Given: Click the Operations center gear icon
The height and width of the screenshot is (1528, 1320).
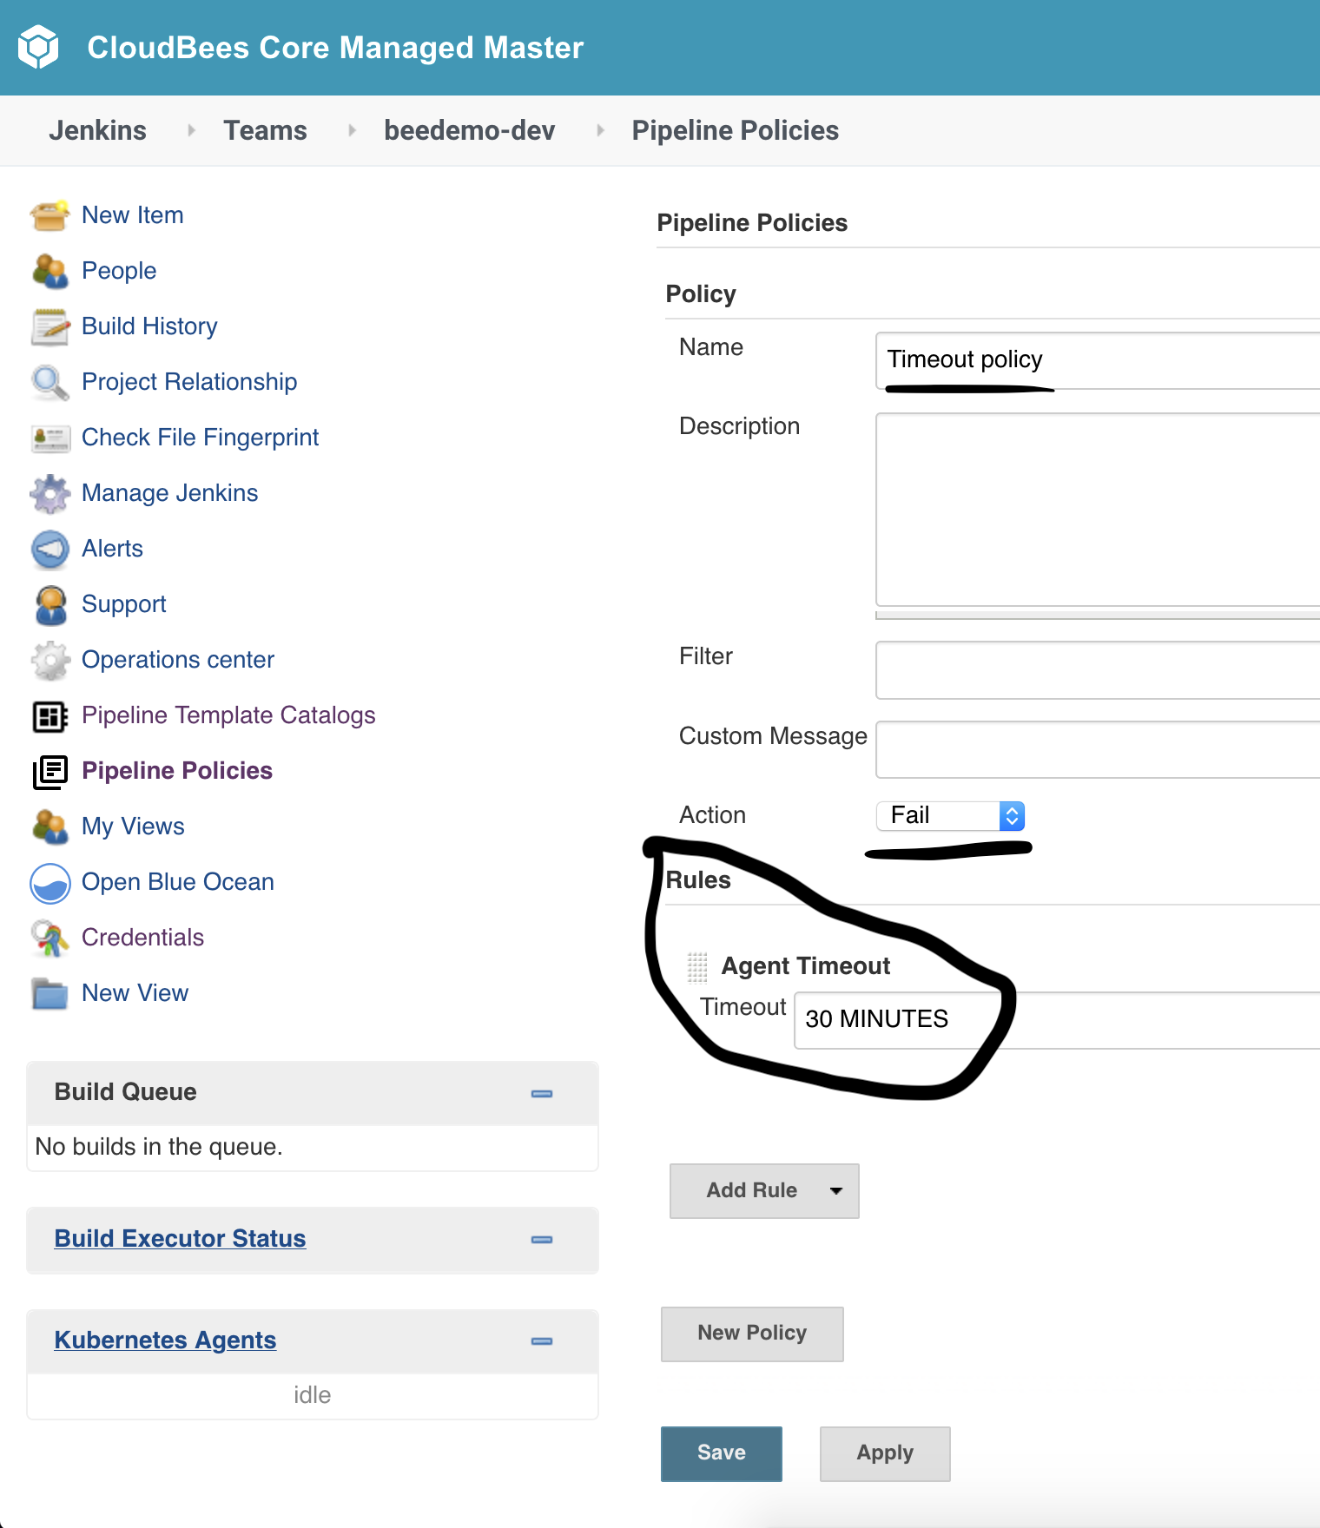Looking at the screenshot, I should pyautogui.click(x=49, y=660).
